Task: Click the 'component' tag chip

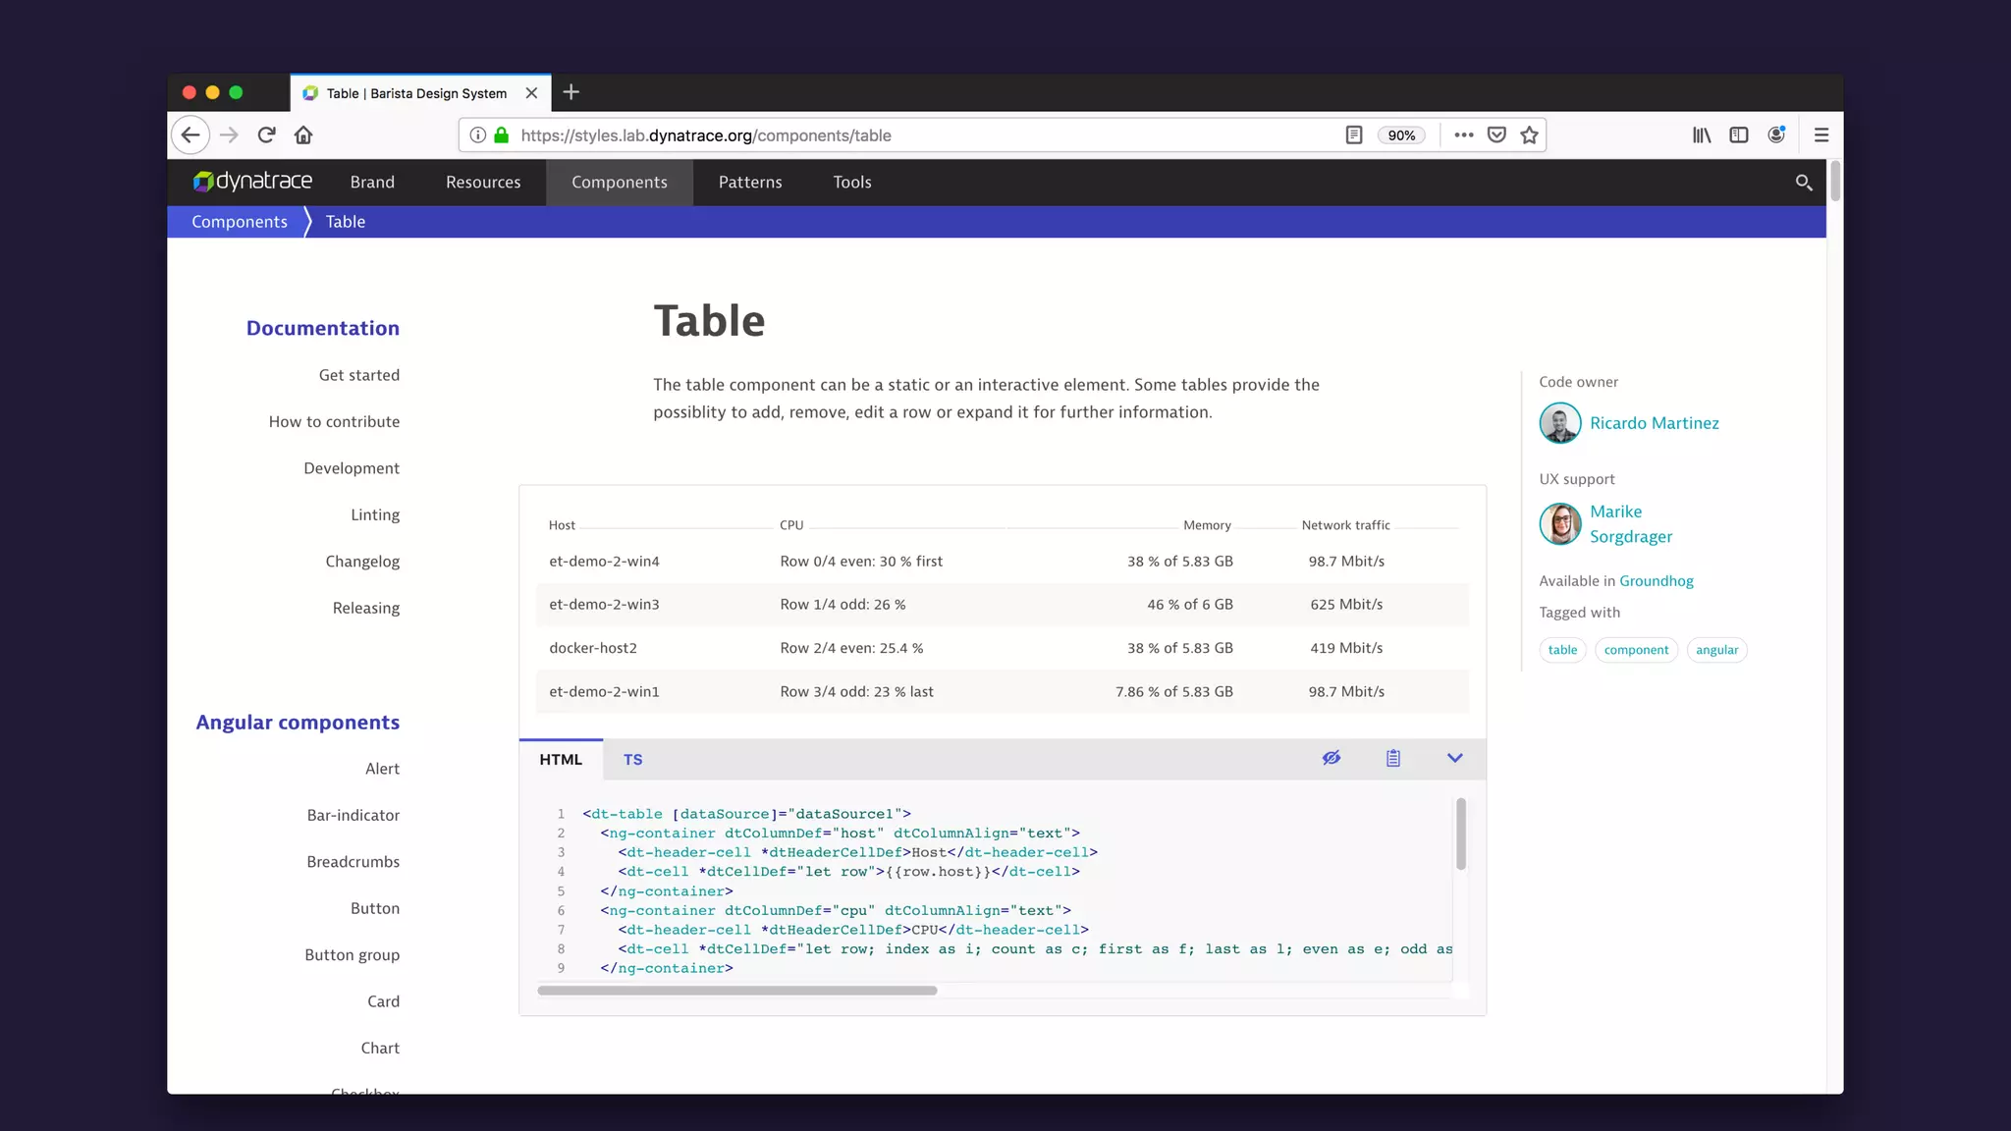Action: (1636, 650)
